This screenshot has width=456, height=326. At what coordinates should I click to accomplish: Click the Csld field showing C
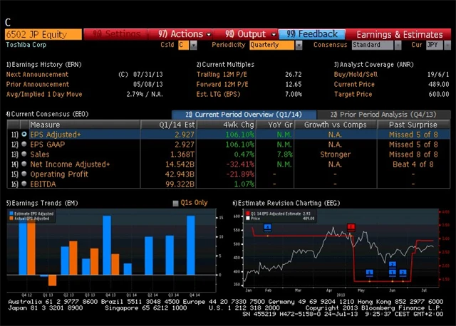pos(184,45)
